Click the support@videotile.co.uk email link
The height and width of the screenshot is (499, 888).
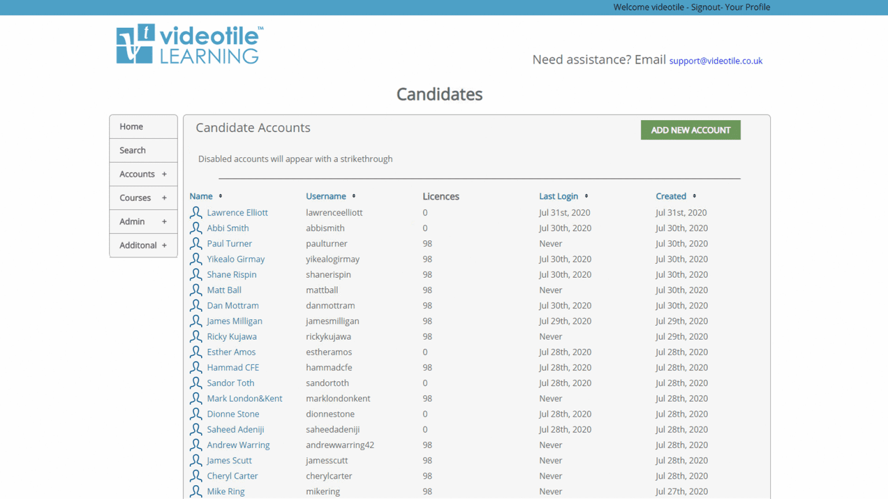pos(716,61)
